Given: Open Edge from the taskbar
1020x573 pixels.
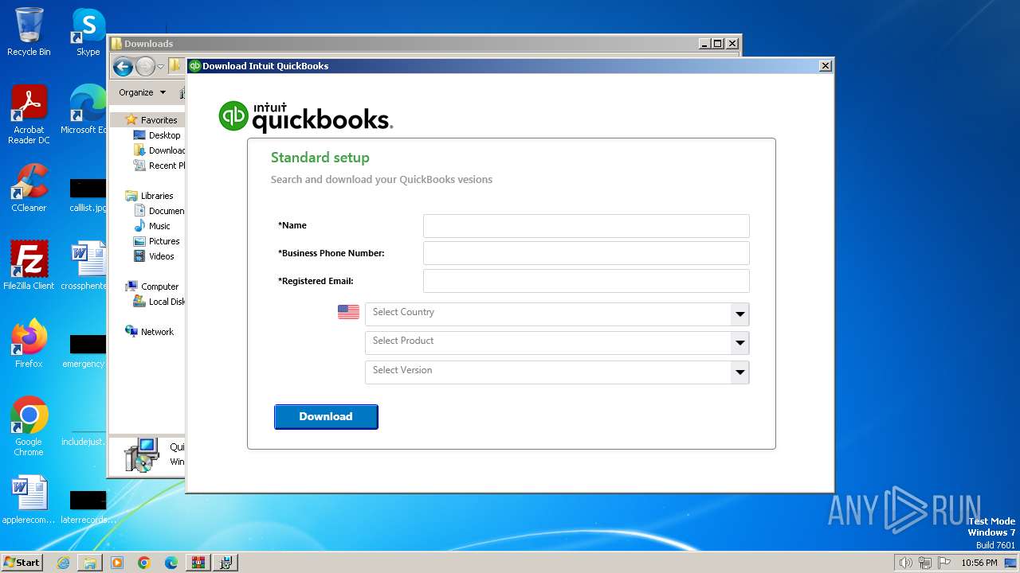Looking at the screenshot, I should [171, 563].
